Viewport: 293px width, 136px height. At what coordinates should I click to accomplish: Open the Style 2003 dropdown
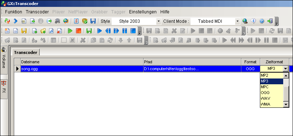(x=158, y=21)
